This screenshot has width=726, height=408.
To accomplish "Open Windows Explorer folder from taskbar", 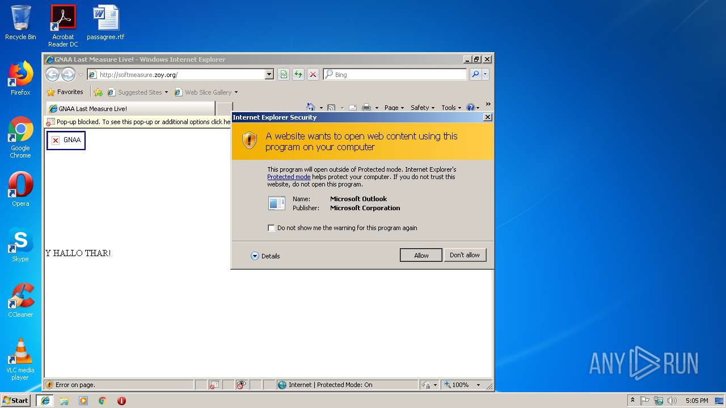I will tap(64, 401).
